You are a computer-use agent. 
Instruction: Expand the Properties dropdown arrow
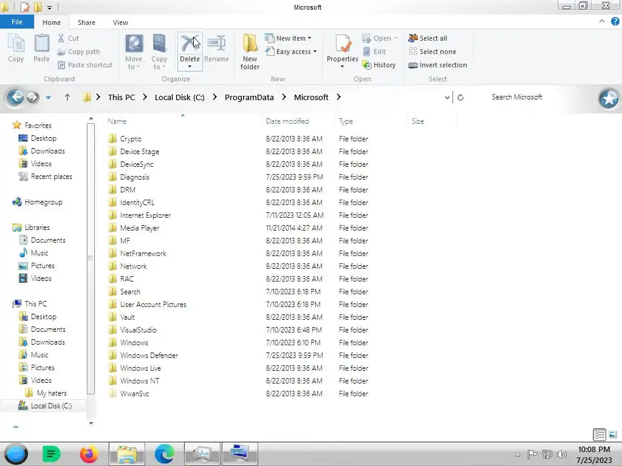coord(343,67)
